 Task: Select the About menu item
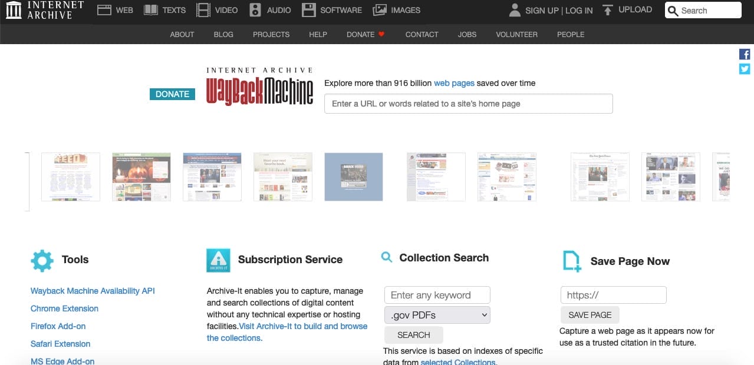[182, 34]
